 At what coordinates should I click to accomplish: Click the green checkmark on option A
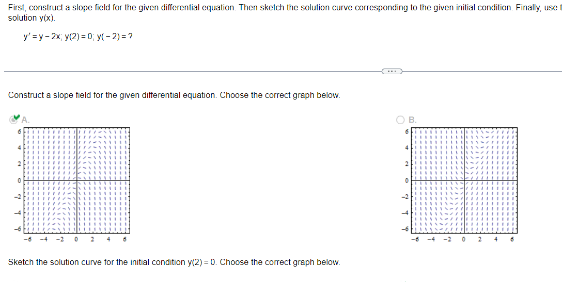16,118
